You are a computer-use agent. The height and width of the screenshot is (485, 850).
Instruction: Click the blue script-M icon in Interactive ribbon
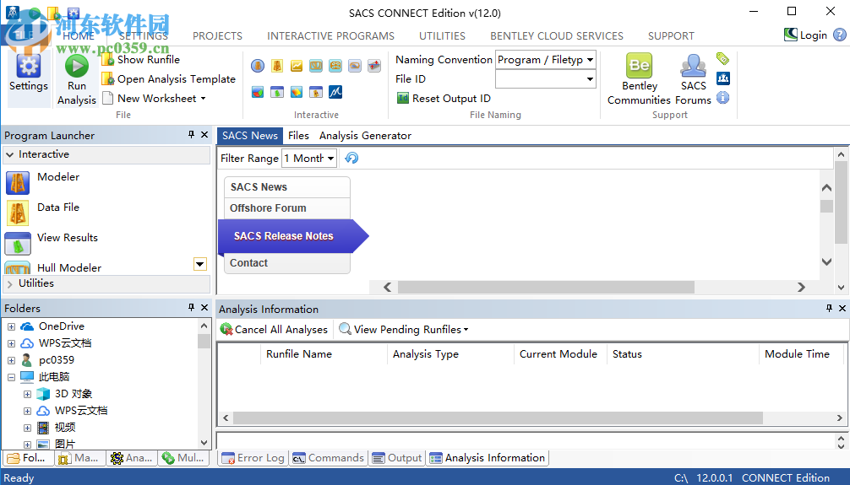335,92
